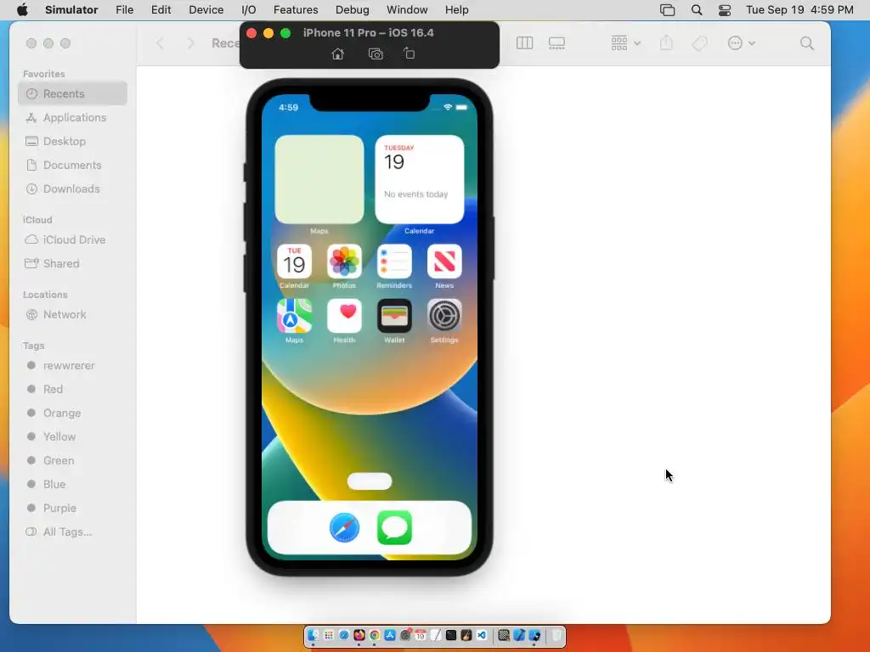The width and height of the screenshot is (870, 652).
Task: Open the Debug menu
Action: coord(353,10)
